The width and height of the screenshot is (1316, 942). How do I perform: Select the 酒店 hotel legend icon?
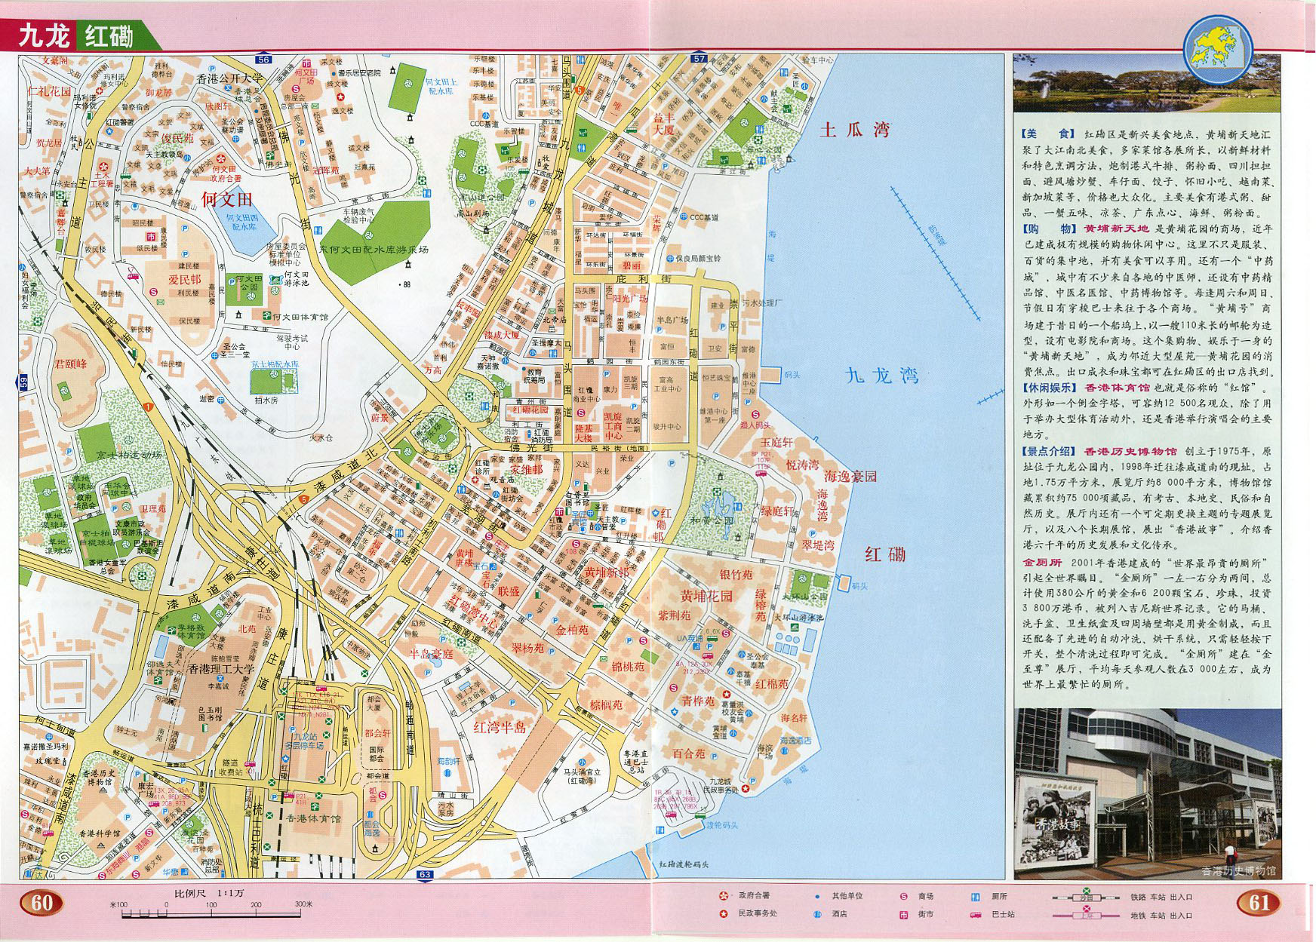816,914
